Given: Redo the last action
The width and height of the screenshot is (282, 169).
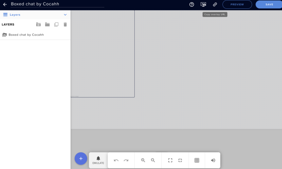Looking at the screenshot, I should pos(126,160).
